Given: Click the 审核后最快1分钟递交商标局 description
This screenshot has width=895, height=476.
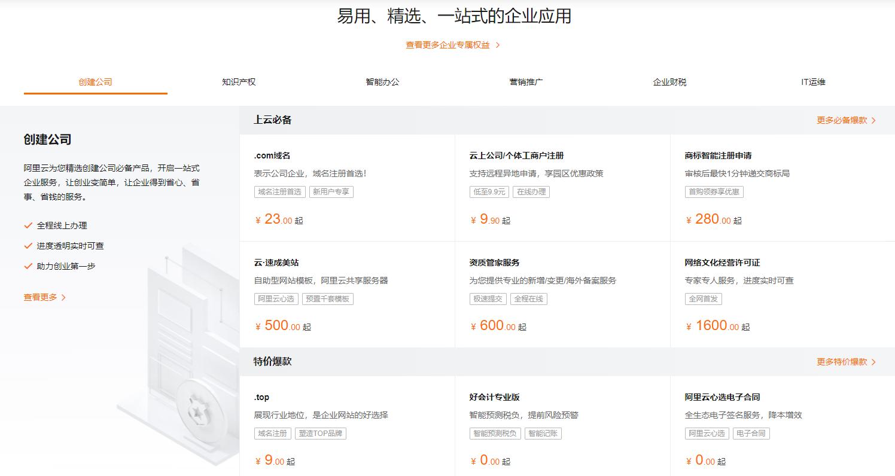Looking at the screenshot, I should 737,173.
